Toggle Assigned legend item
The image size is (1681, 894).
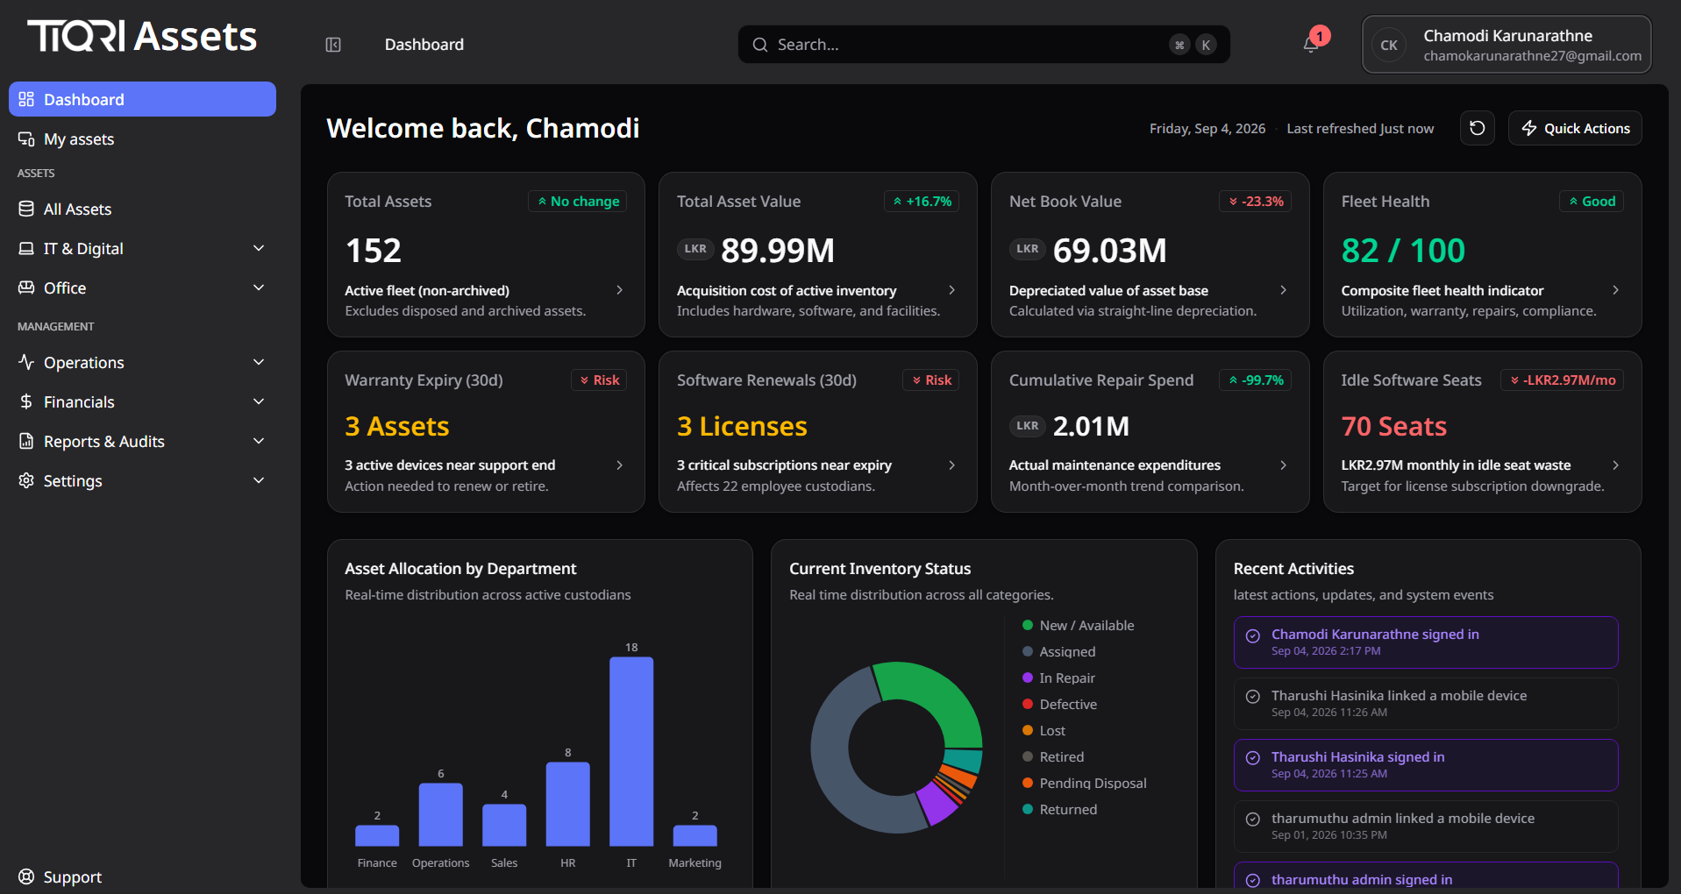[1059, 651]
